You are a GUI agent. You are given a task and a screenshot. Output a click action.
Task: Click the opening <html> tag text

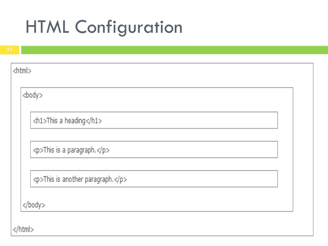pyautogui.click(x=22, y=71)
